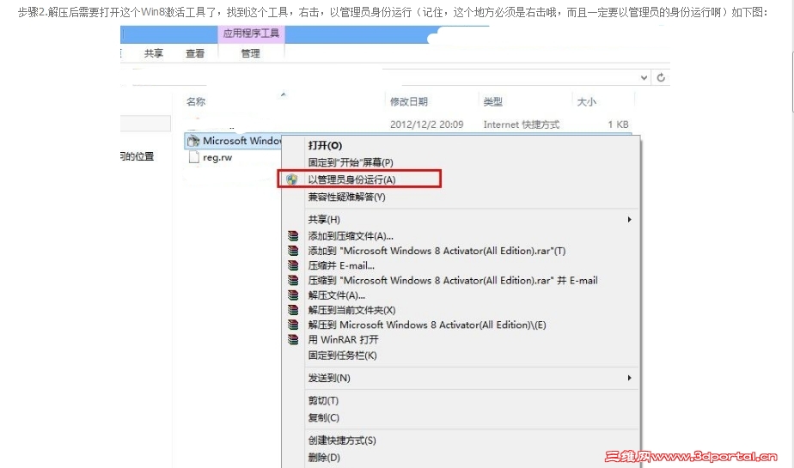Choose 复制(C) from context menu

point(324,418)
